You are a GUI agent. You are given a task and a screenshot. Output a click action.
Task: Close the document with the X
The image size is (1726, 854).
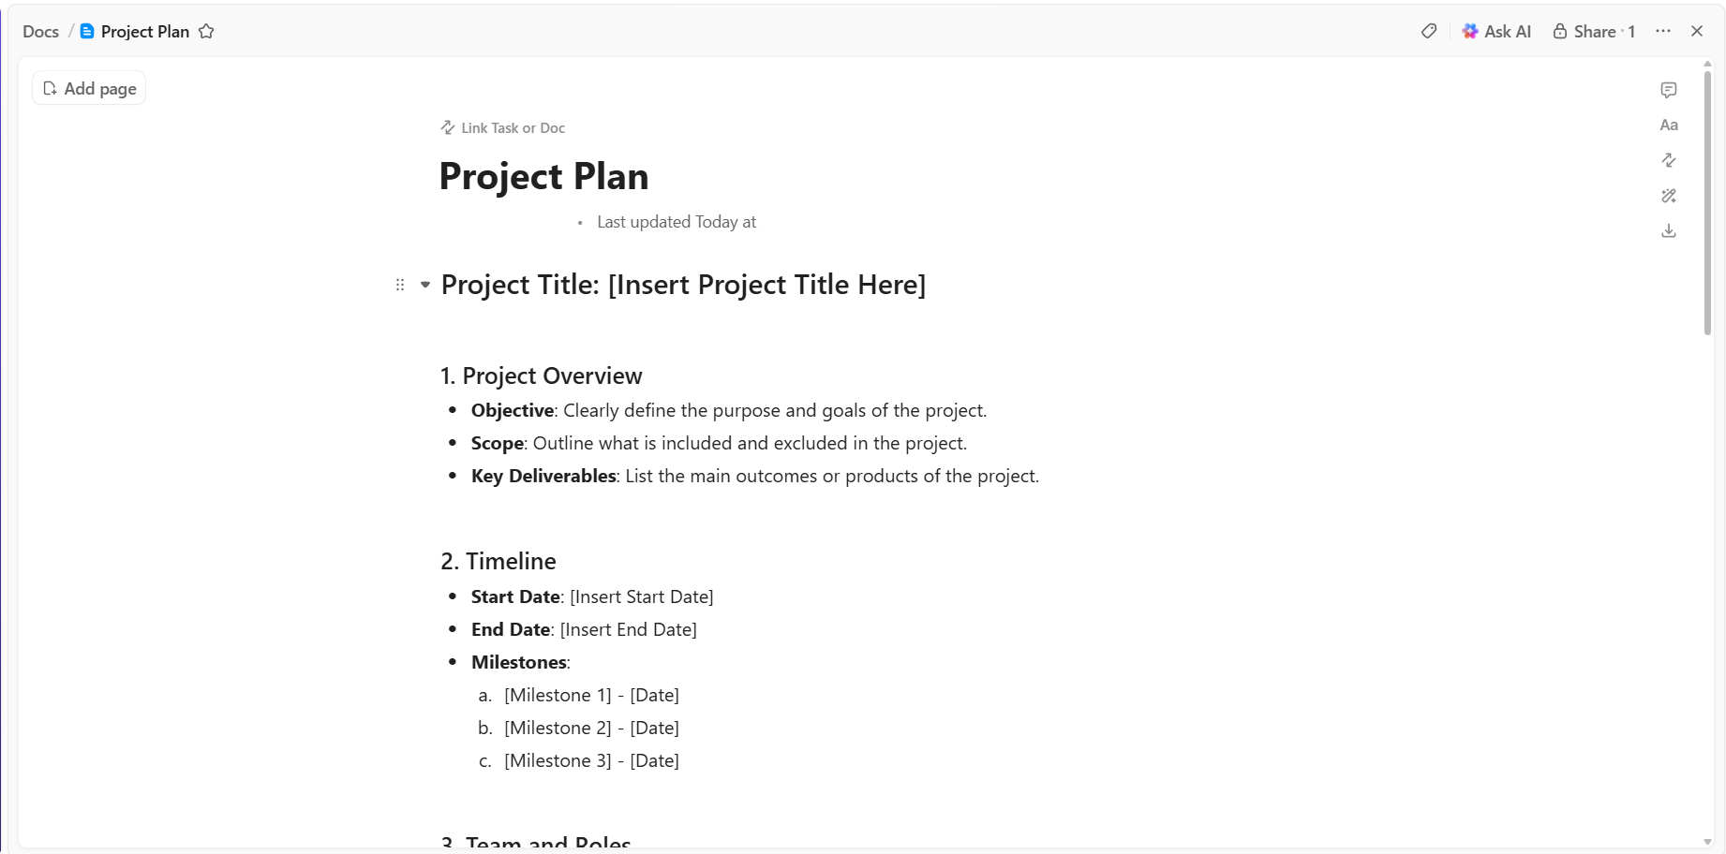coord(1697,31)
